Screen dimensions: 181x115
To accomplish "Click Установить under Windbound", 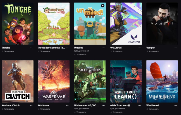I will click(152, 109).
